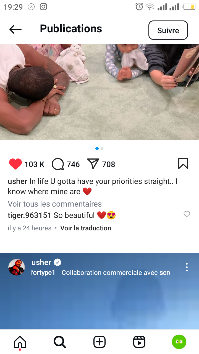Jump to second carousel dot indicator
The height and width of the screenshot is (354, 199).
(x=102, y=149)
